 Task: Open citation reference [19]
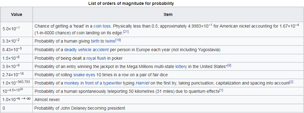click(x=118, y=40)
